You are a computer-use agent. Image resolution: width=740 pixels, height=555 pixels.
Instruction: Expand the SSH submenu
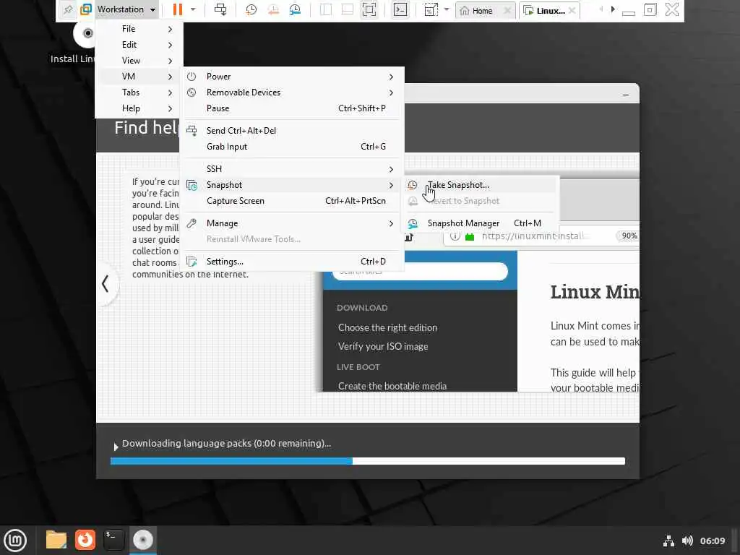click(x=292, y=169)
